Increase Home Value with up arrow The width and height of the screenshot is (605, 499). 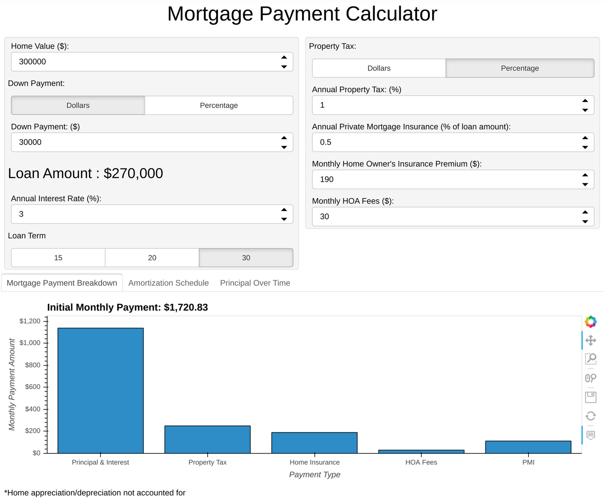284,57
